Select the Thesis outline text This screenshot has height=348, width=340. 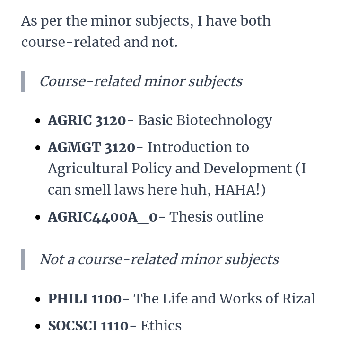click(216, 217)
